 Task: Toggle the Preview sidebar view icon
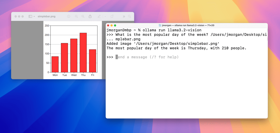point(30,16)
